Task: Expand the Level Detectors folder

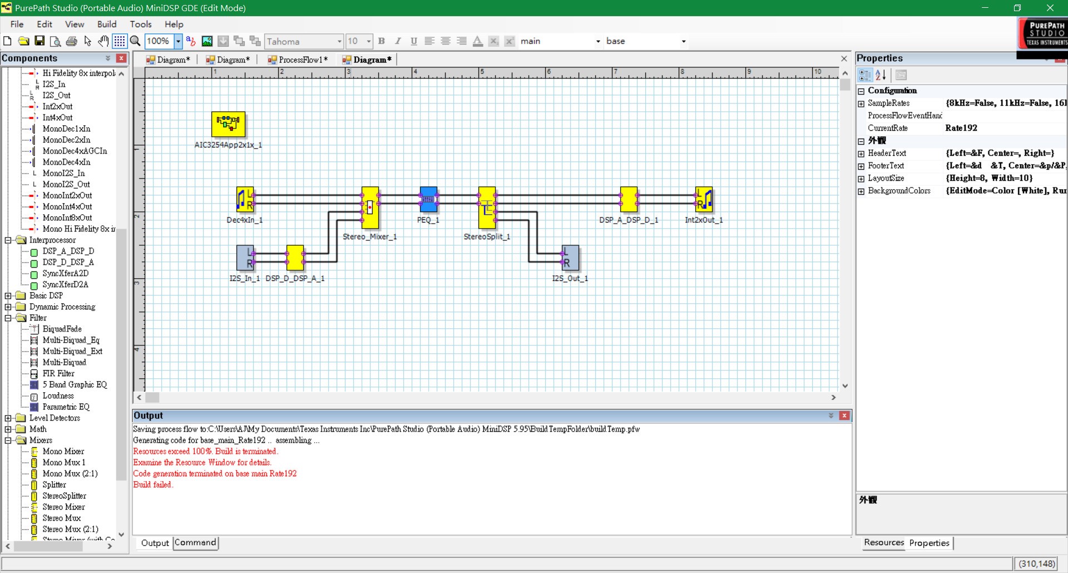Action: [8, 418]
